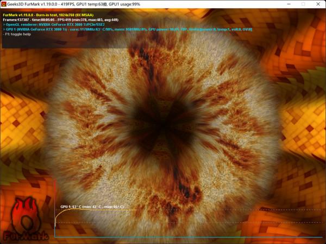Click the dashed line in the temperature graph
The image size is (326, 244).
click(217, 222)
